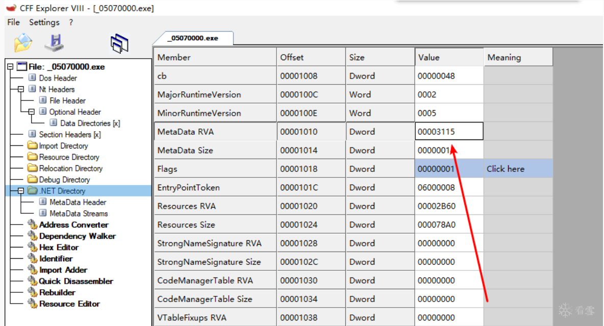
Task: Click the Hex Editor tool icon
Action: [x=32, y=247]
